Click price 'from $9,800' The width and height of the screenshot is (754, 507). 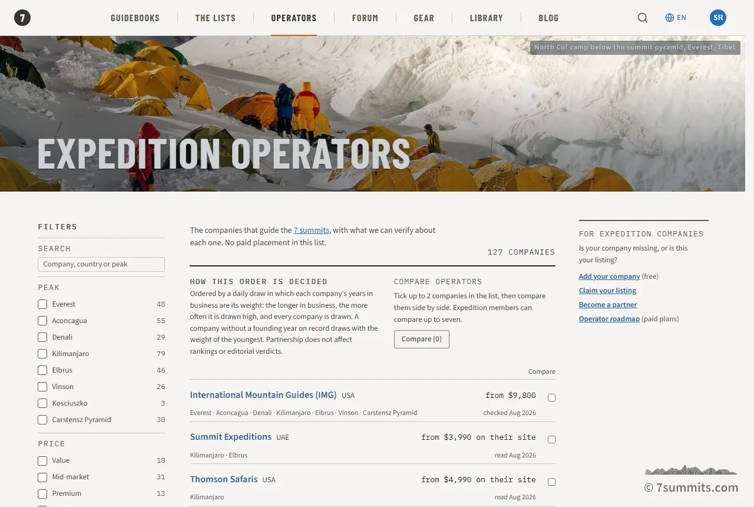tap(511, 395)
